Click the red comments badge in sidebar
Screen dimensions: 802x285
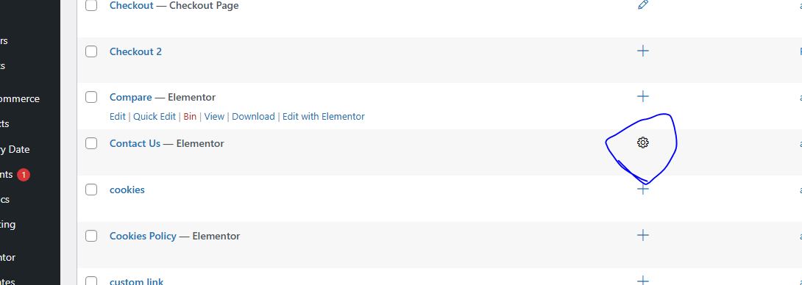coord(23,175)
